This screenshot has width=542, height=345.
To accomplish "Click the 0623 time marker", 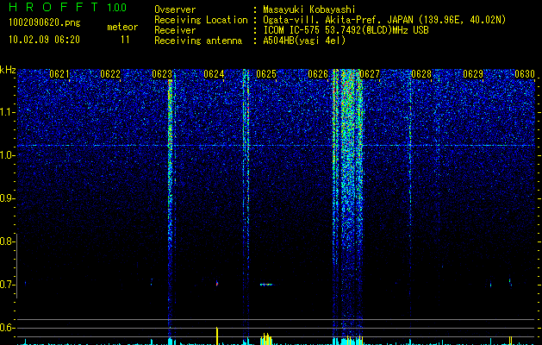I will [x=162, y=74].
